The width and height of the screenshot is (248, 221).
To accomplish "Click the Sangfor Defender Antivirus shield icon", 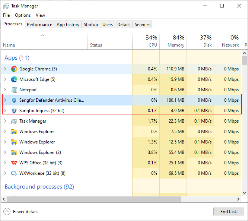I will point(14,100).
